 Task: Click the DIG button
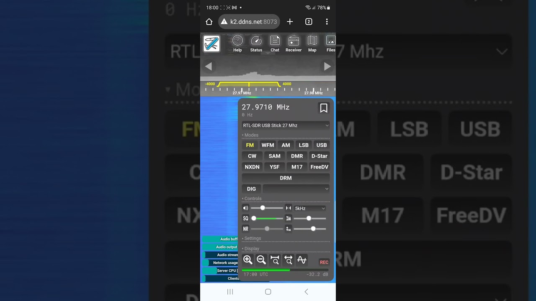pyautogui.click(x=251, y=189)
